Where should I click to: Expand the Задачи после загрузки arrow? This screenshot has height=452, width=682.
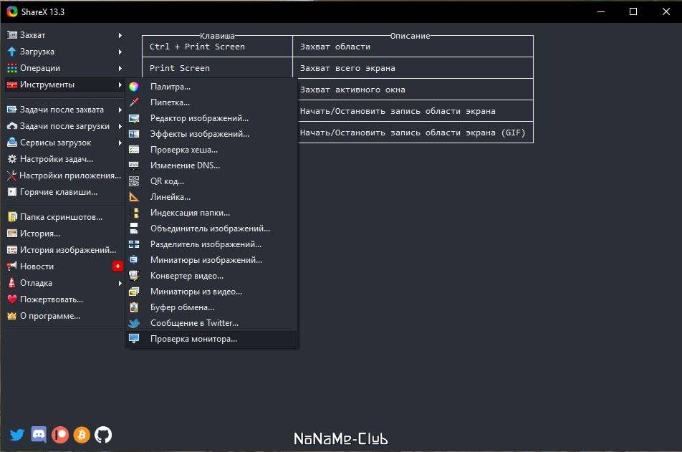tap(120, 126)
